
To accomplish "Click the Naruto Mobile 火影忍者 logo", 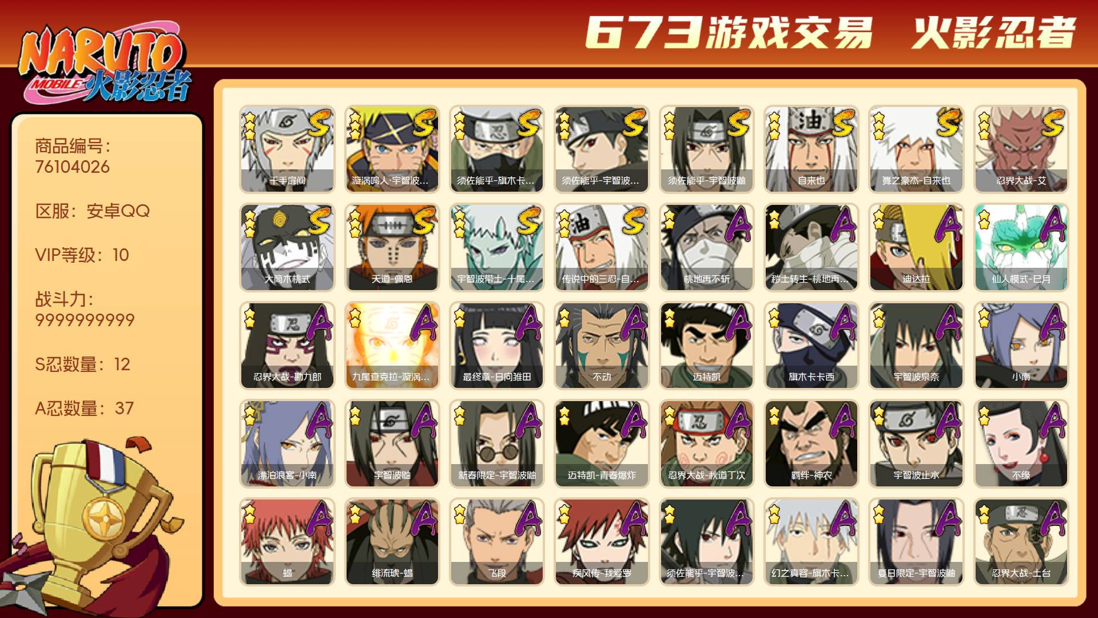I will click(105, 64).
